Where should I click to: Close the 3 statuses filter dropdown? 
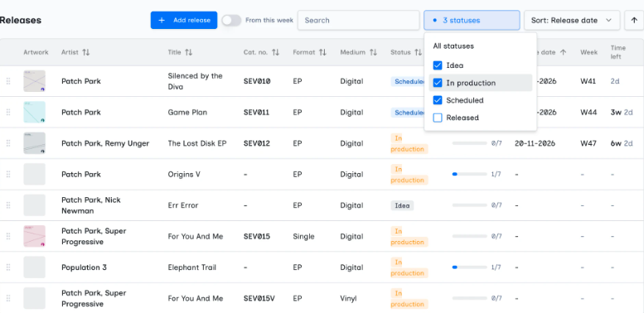click(472, 20)
